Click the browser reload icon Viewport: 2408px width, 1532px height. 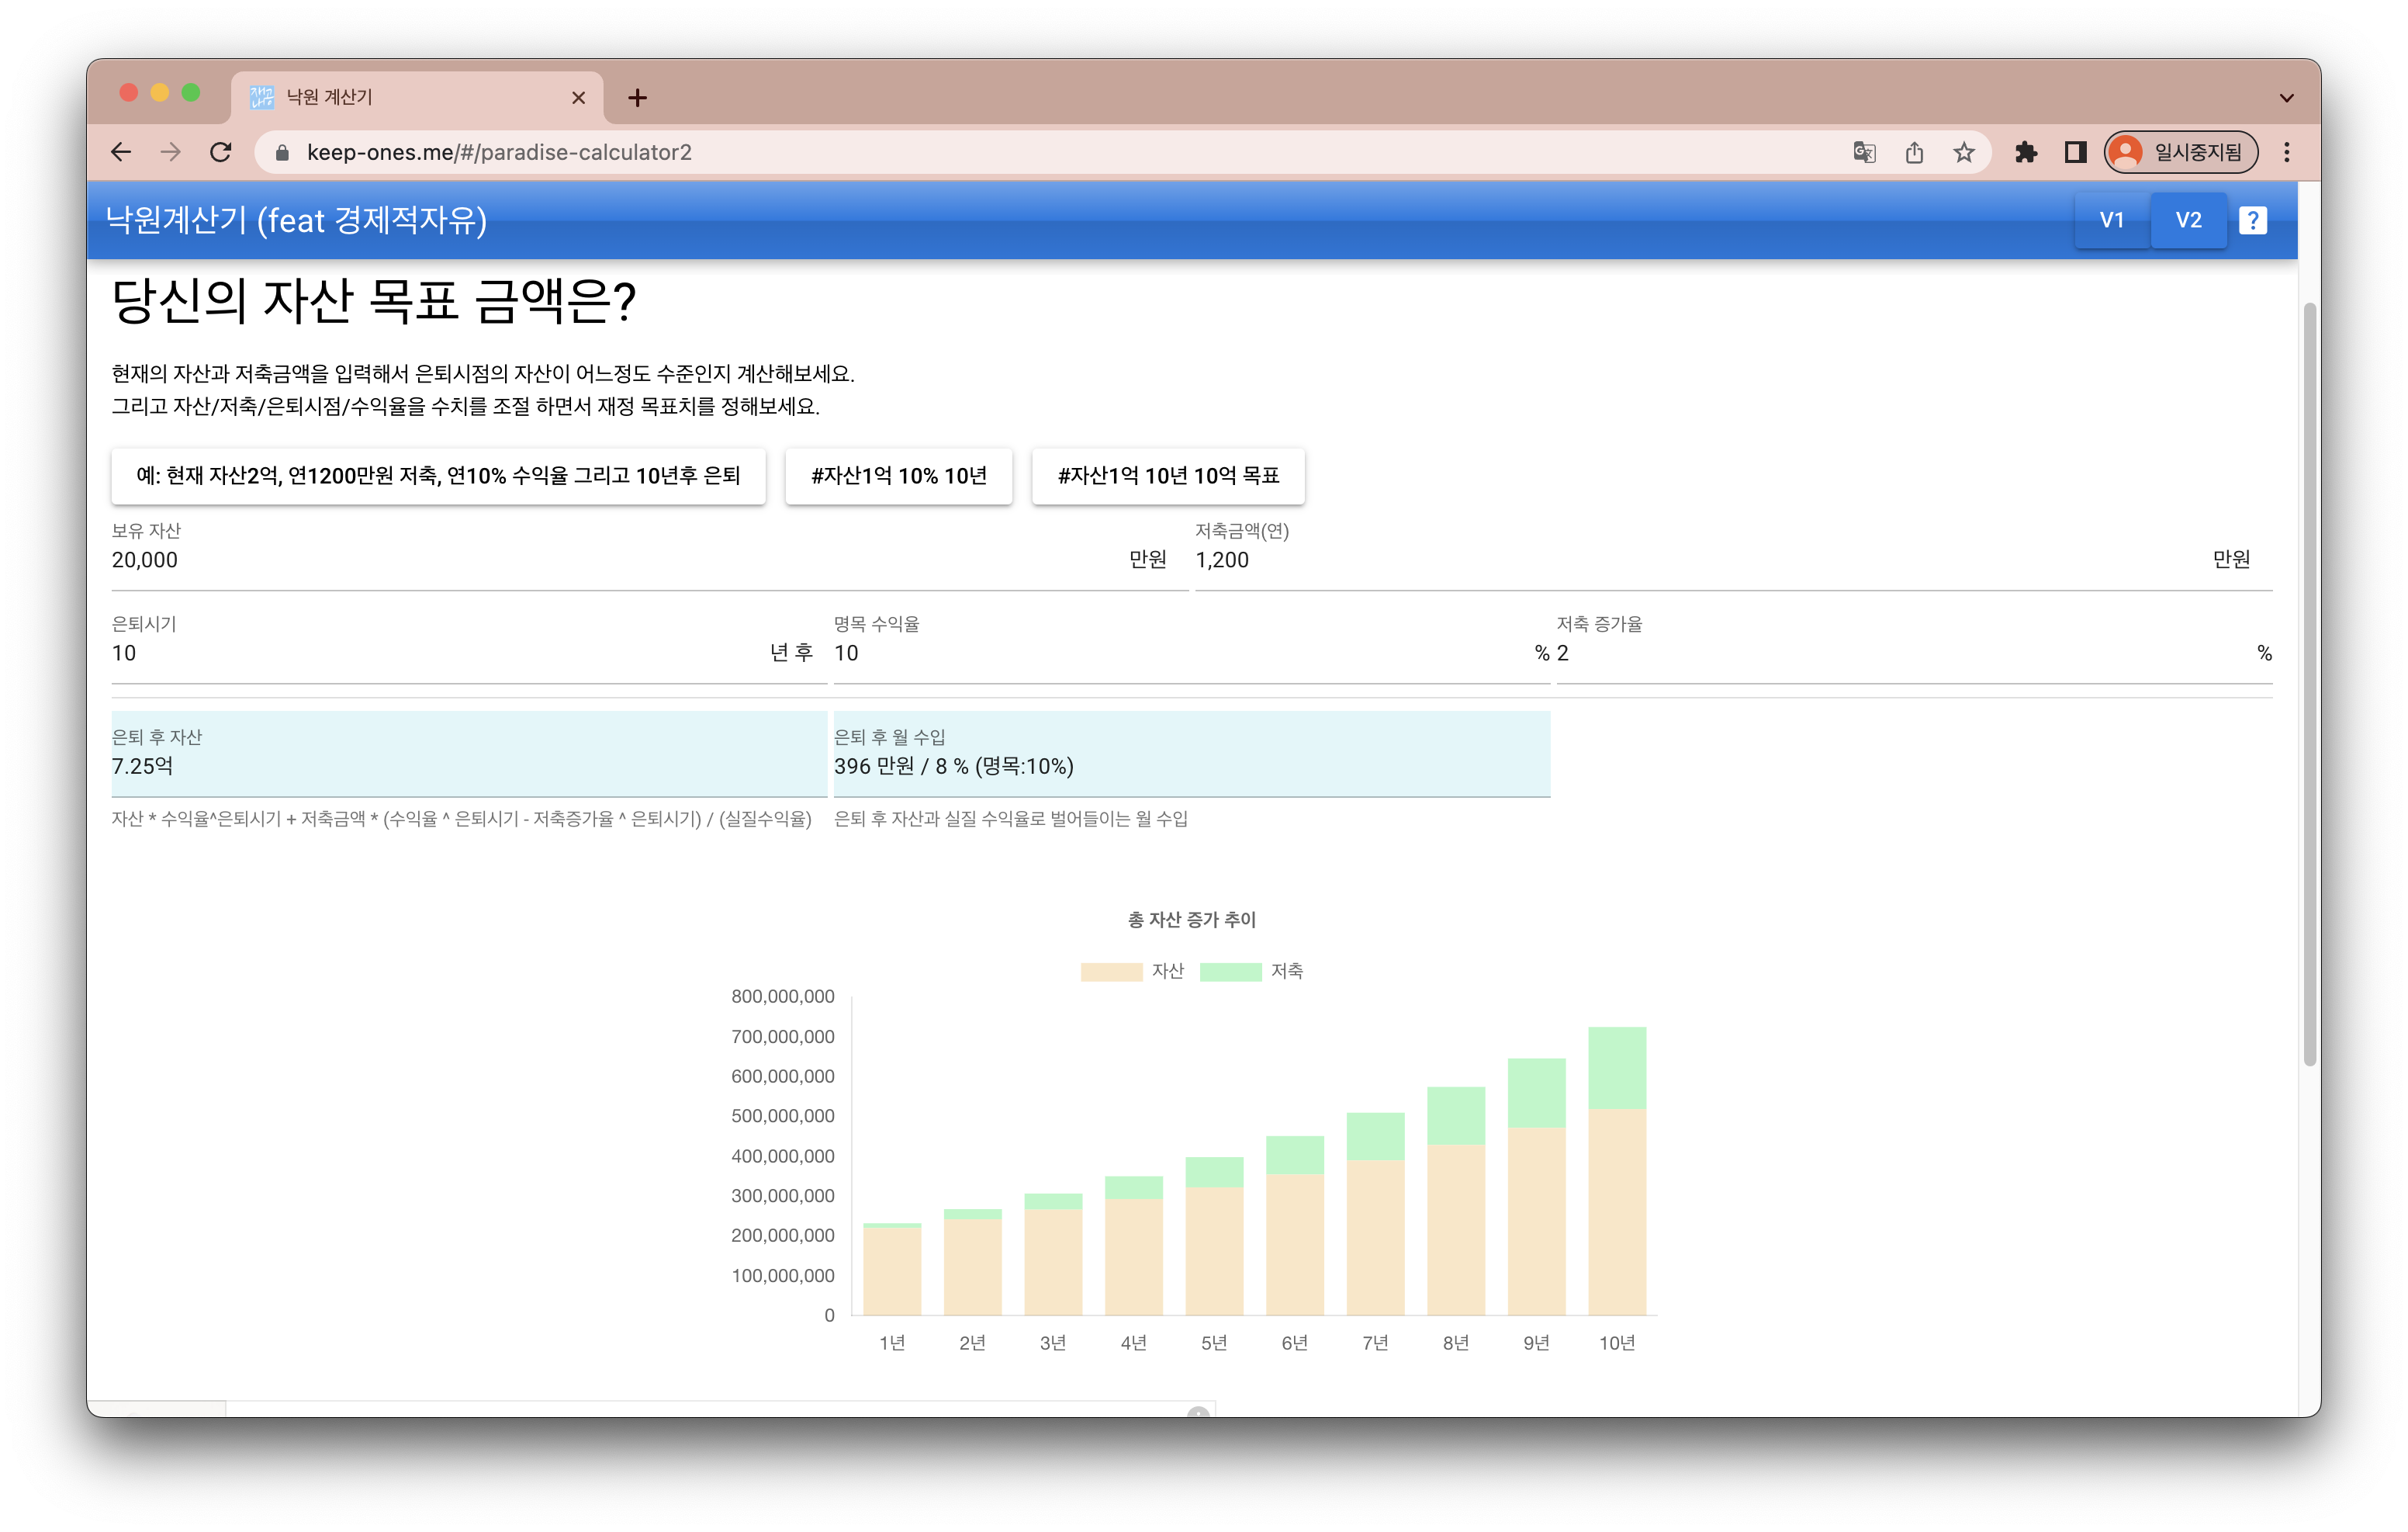click(221, 152)
